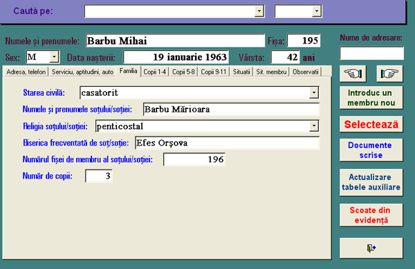Open the Copii 1-4 tab
415x269 pixels.
pos(154,72)
